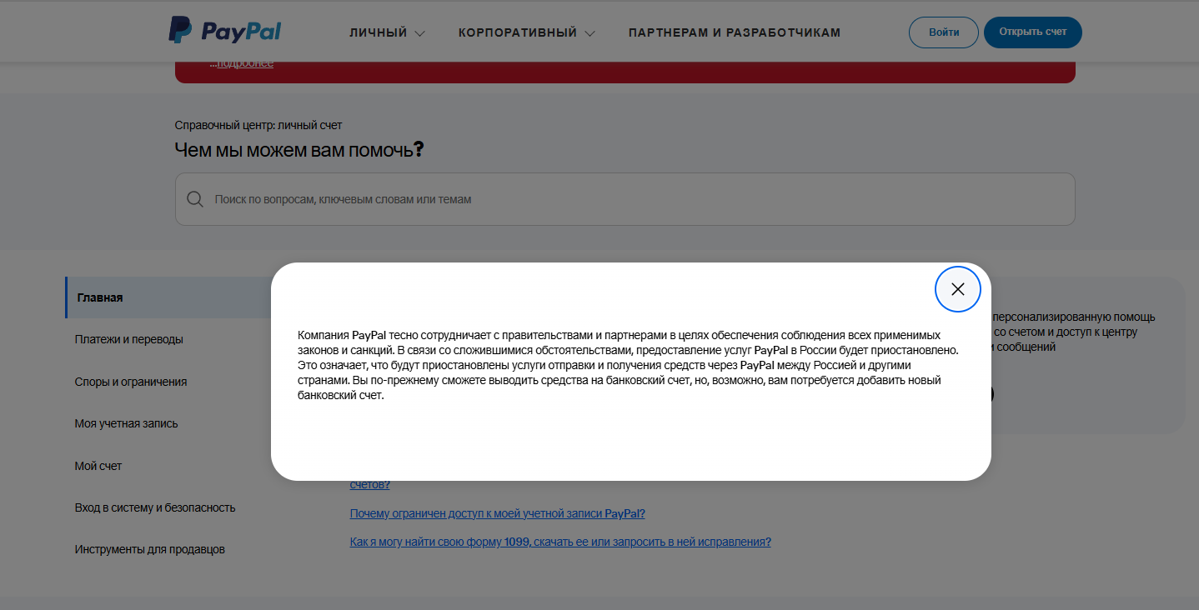Click the search magnifier icon
Image resolution: width=1199 pixels, height=610 pixels.
coord(195,199)
